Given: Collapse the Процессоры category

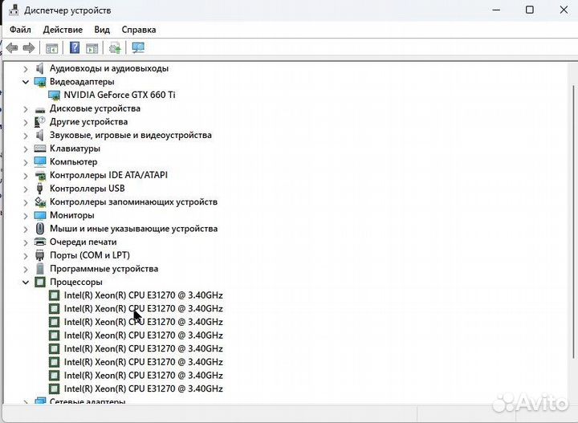Looking at the screenshot, I should pos(26,283).
